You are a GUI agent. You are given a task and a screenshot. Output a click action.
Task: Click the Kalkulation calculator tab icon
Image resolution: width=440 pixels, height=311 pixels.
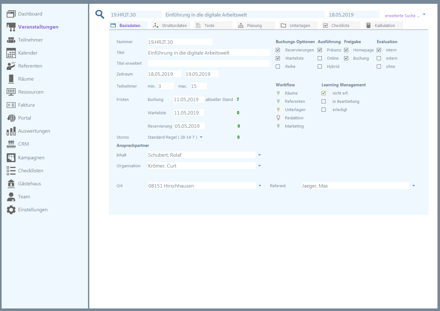click(369, 26)
